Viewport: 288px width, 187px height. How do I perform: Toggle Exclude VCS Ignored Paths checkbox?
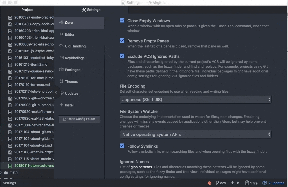(122, 56)
